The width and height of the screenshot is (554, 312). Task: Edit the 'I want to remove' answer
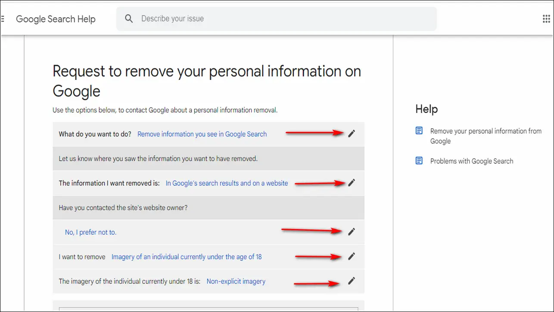(x=352, y=256)
